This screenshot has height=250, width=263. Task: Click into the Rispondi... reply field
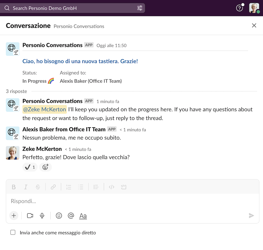[x=132, y=201]
